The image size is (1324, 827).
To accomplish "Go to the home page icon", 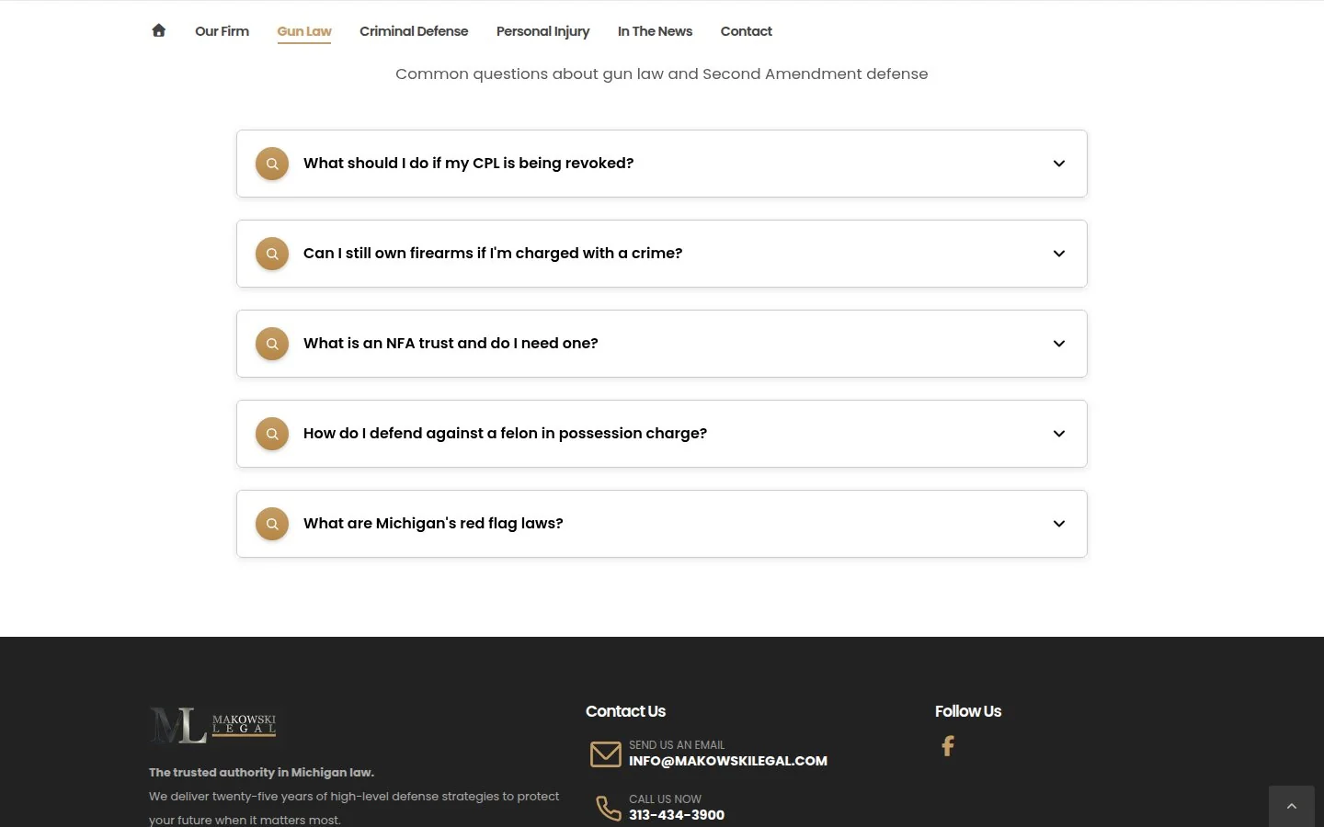I will (158, 30).
